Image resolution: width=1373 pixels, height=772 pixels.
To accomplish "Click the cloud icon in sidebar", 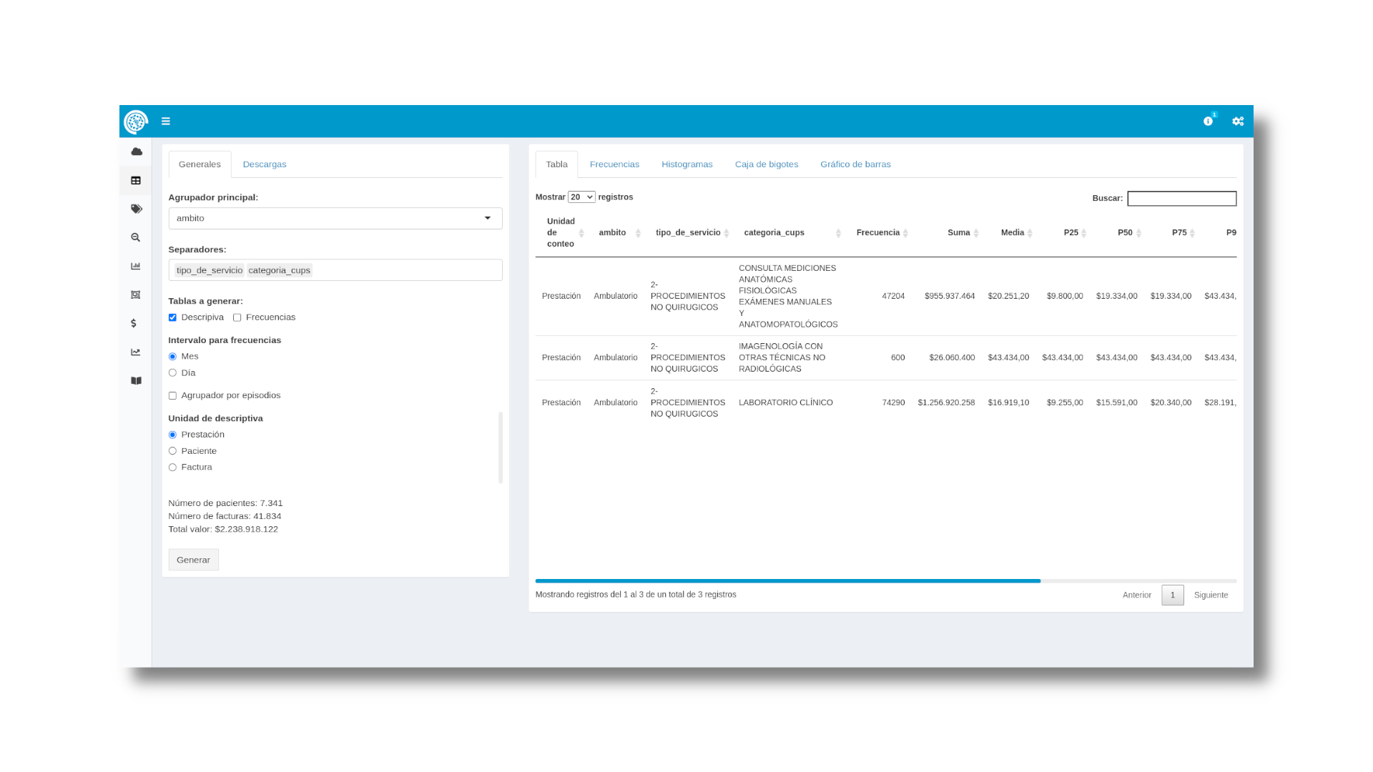I will 136,152.
